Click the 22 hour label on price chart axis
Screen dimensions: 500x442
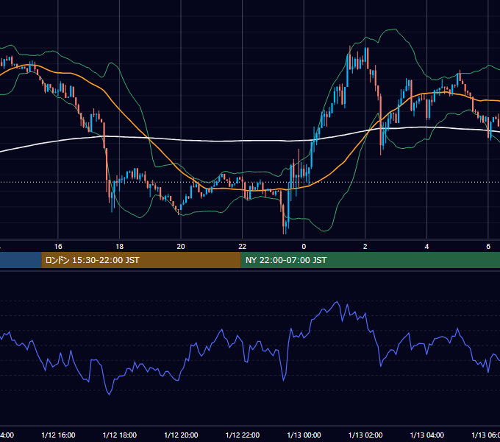(243, 247)
